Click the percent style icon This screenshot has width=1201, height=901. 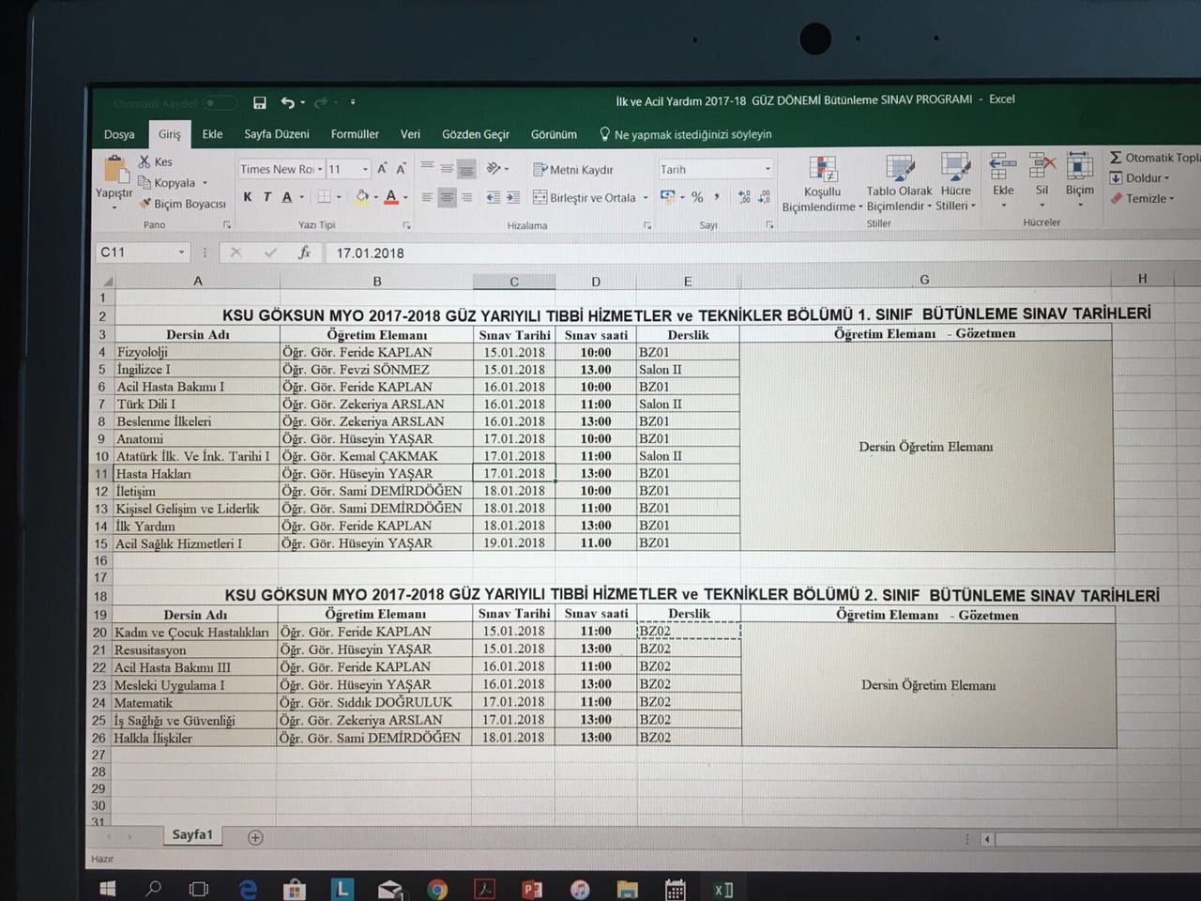697,197
